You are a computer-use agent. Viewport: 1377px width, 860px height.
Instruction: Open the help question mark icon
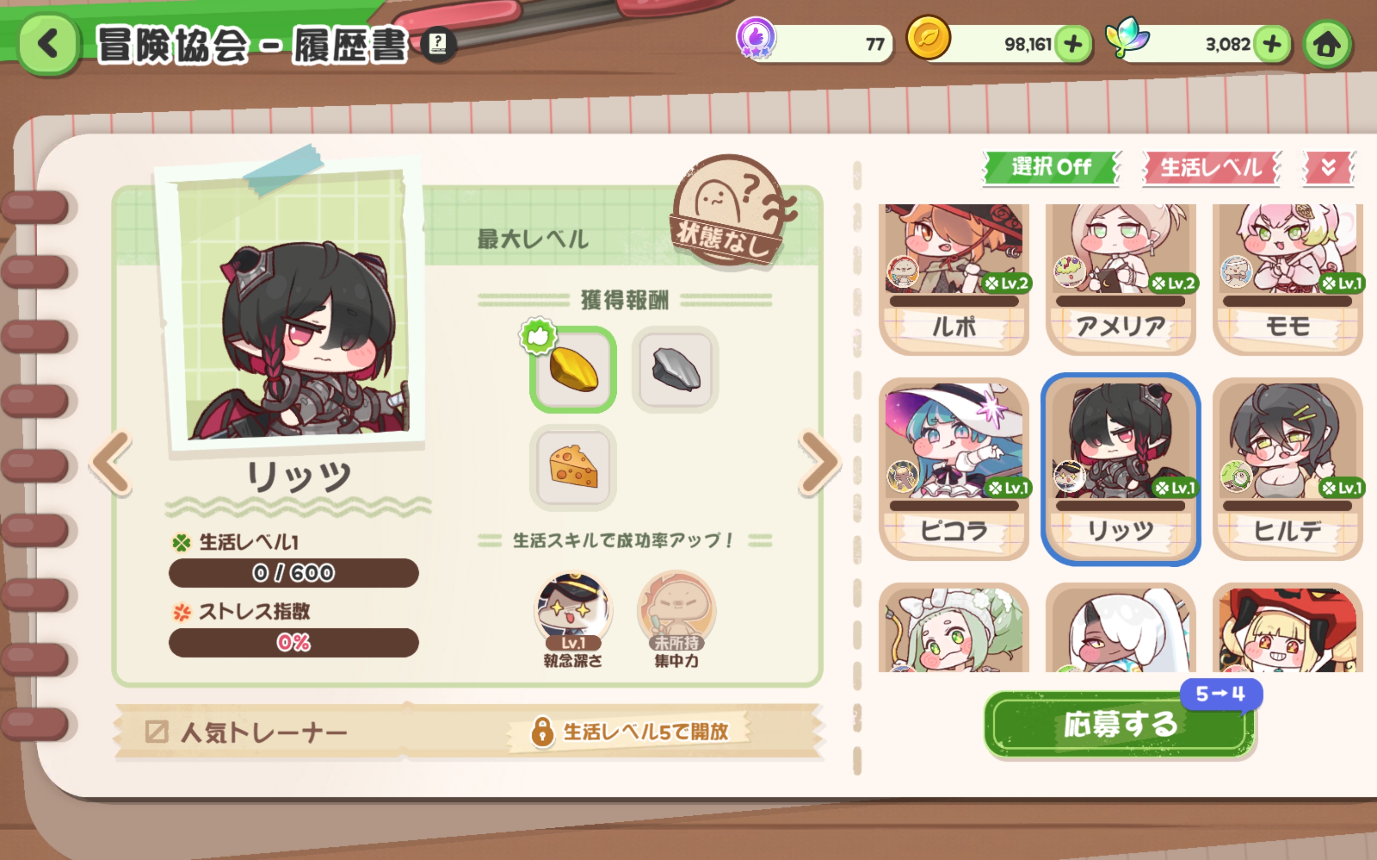[x=438, y=44]
